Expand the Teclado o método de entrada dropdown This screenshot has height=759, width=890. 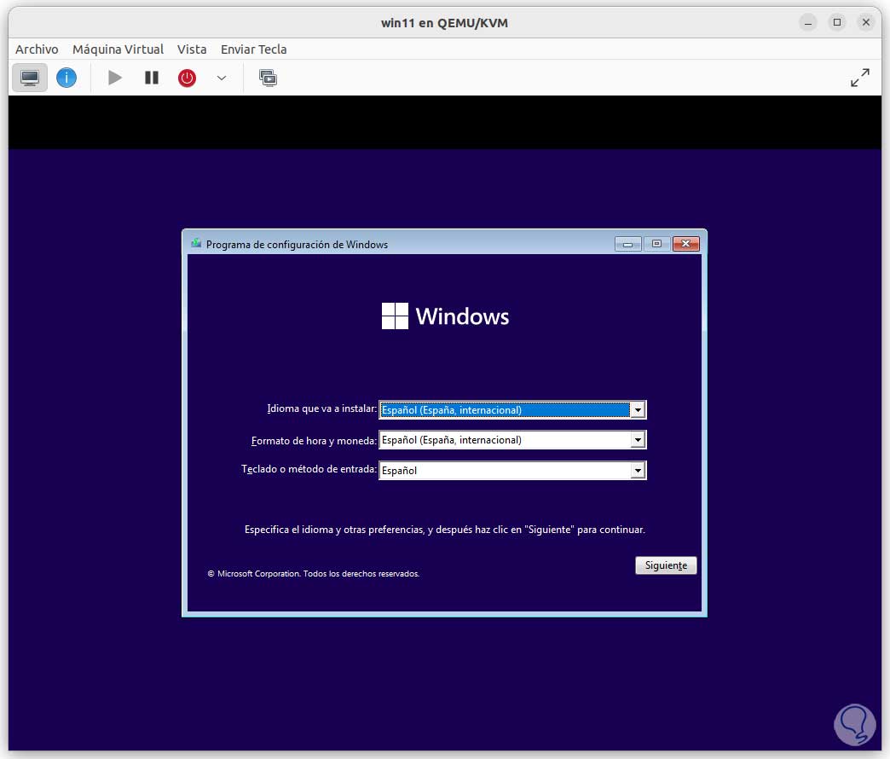pos(638,471)
